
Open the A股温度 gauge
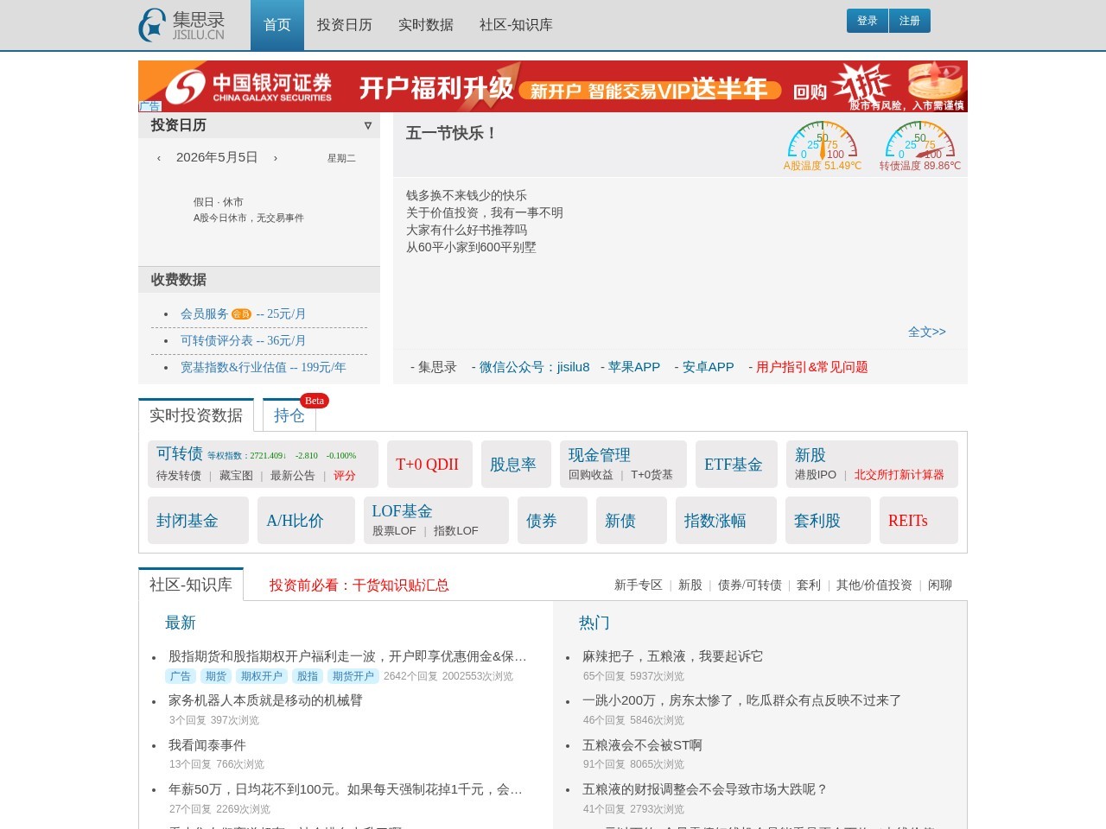823,146
